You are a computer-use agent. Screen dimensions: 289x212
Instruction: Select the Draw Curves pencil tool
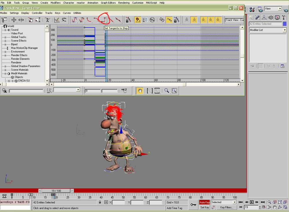pos(57,20)
